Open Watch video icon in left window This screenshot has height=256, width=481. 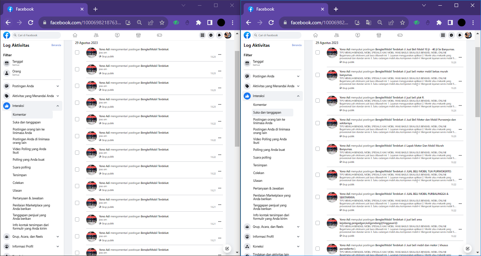click(x=117, y=35)
